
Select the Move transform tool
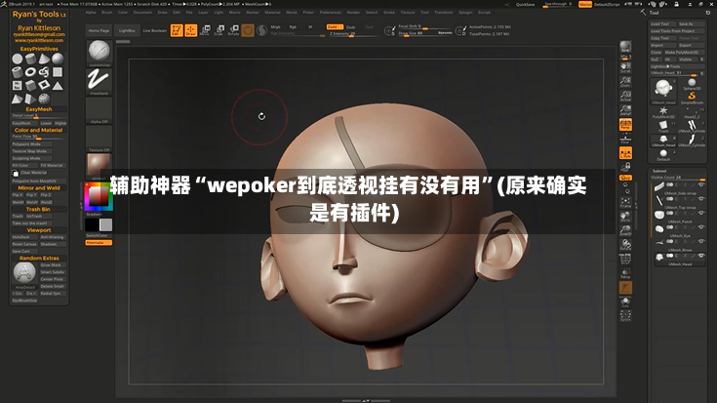tap(205, 30)
